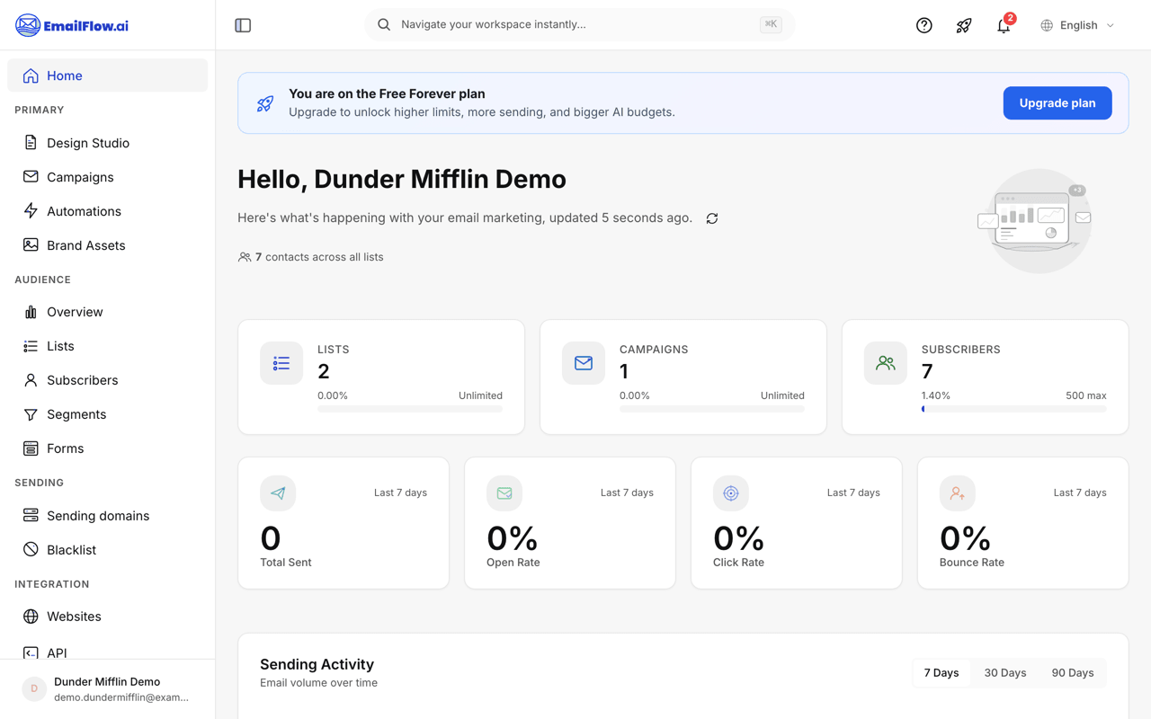The height and width of the screenshot is (719, 1151).
Task: Click the Campaigns card envelope icon
Action: point(584,363)
